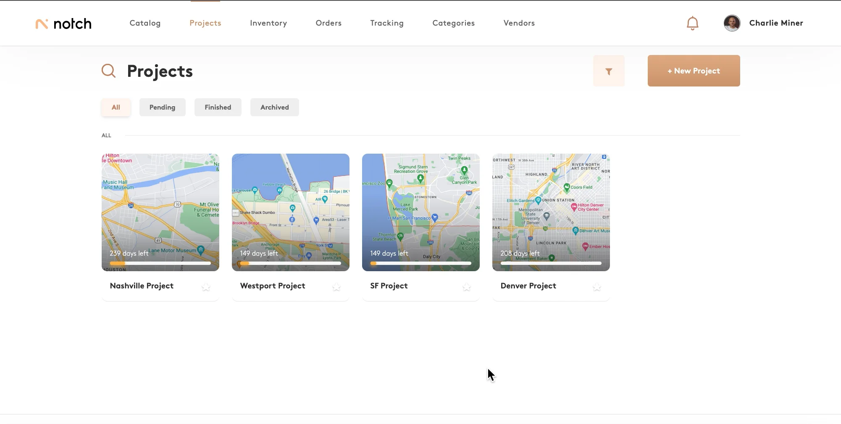Click the Westport Project title
Image resolution: width=841 pixels, height=424 pixels.
pyautogui.click(x=273, y=286)
